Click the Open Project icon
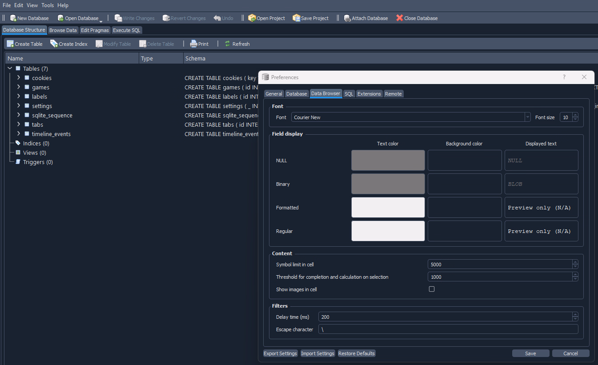Viewport: 598px width, 365px height. click(x=252, y=18)
